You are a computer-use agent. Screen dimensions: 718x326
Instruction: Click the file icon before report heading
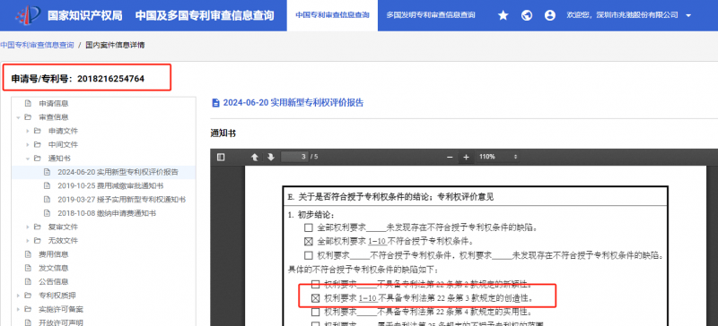pyautogui.click(x=215, y=103)
